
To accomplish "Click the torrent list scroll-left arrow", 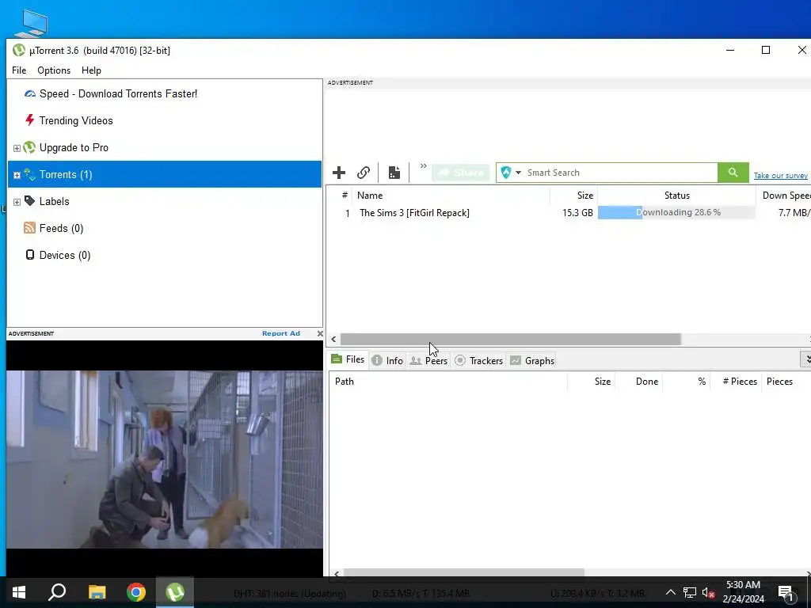I will [333, 340].
